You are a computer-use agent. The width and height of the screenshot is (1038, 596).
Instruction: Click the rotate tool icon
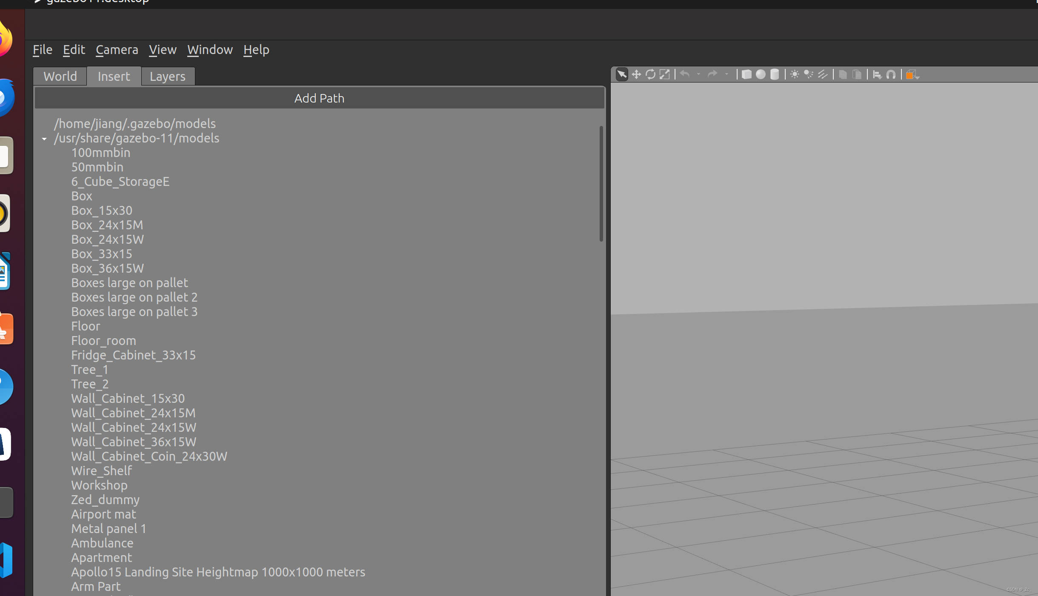coord(650,74)
